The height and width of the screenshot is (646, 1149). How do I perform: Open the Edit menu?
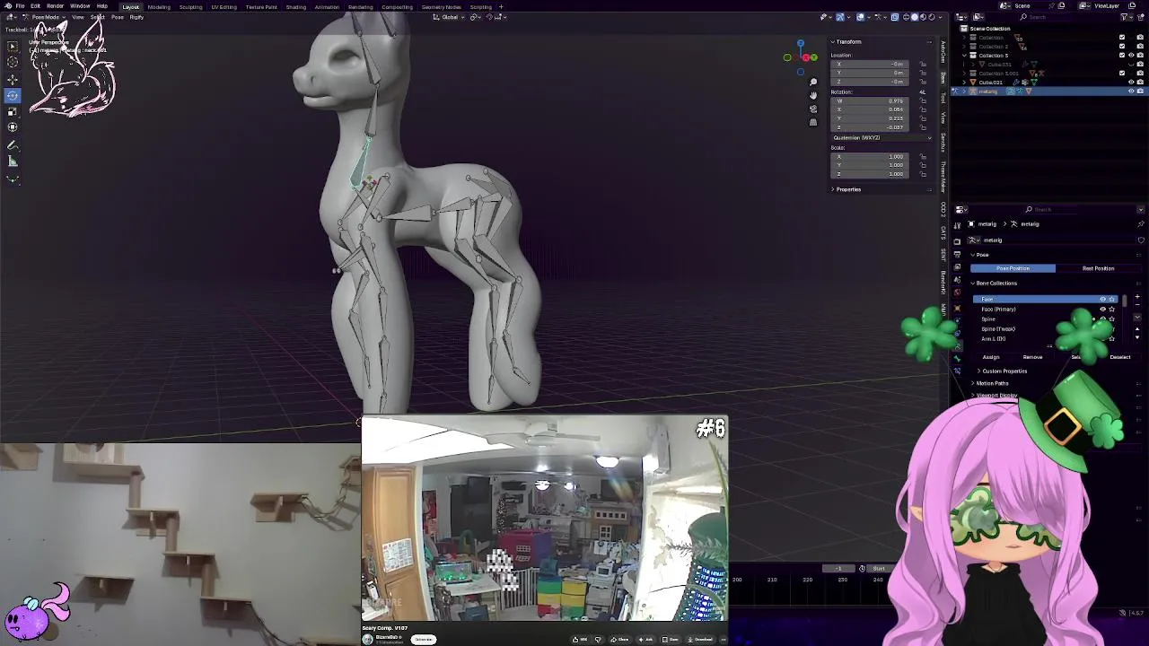click(x=35, y=6)
